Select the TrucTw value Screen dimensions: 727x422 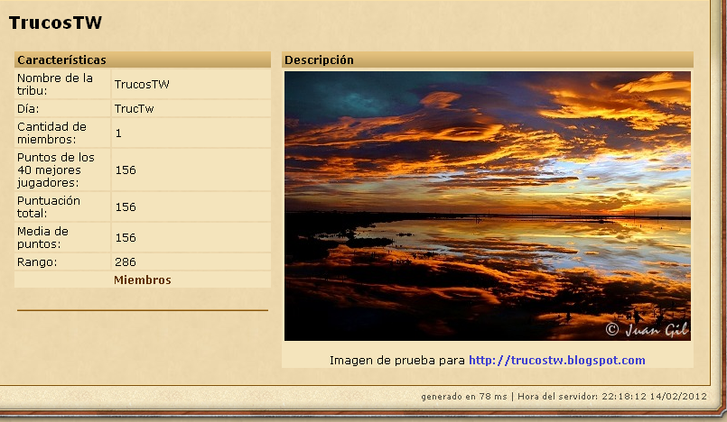(x=134, y=109)
